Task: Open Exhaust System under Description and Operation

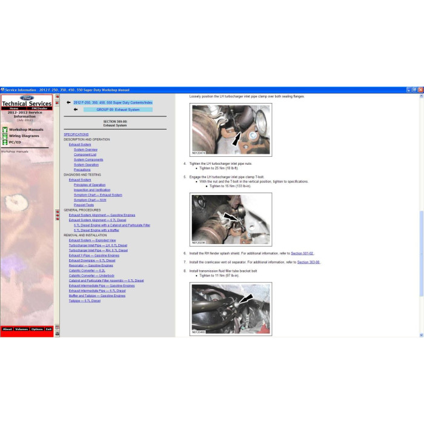Action: 80,144
